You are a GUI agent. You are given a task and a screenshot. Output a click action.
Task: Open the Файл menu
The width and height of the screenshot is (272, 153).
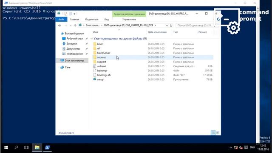point(61,20)
